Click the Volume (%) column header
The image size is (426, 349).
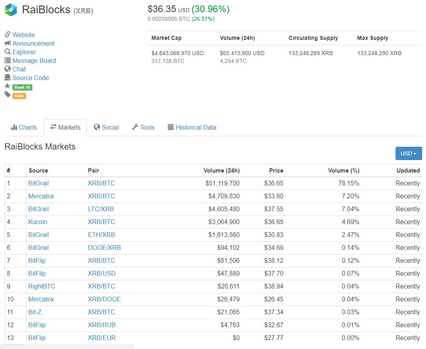click(x=344, y=171)
